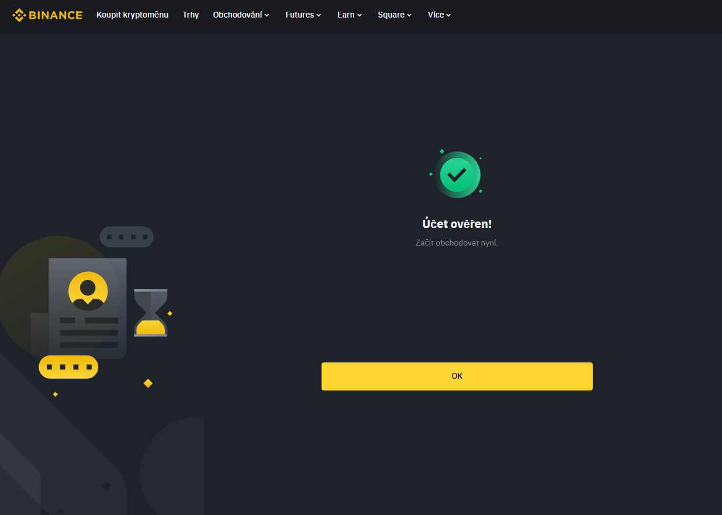Screen dimensions: 722x515
Task: Click the Binance diamond logo icon
Action: pyautogui.click(x=20, y=15)
